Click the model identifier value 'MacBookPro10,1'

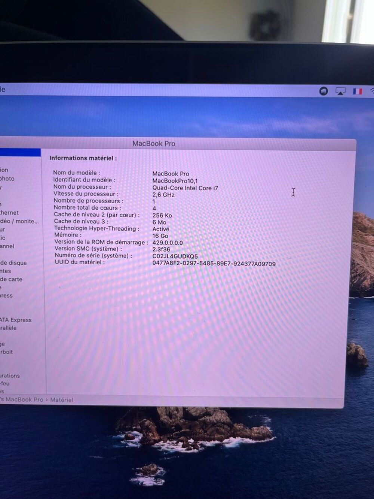pyautogui.click(x=175, y=181)
